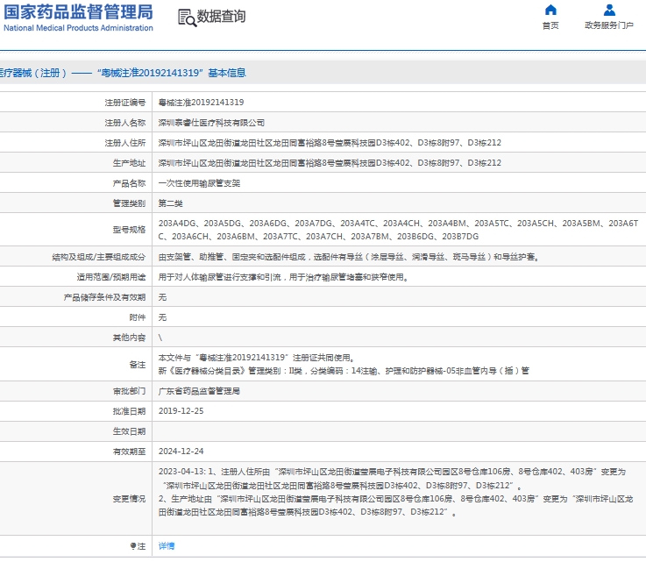Viewport: 646px width, 562px height.
Task: Click the 国家药品监督管理局 logo
Action: [x=78, y=18]
